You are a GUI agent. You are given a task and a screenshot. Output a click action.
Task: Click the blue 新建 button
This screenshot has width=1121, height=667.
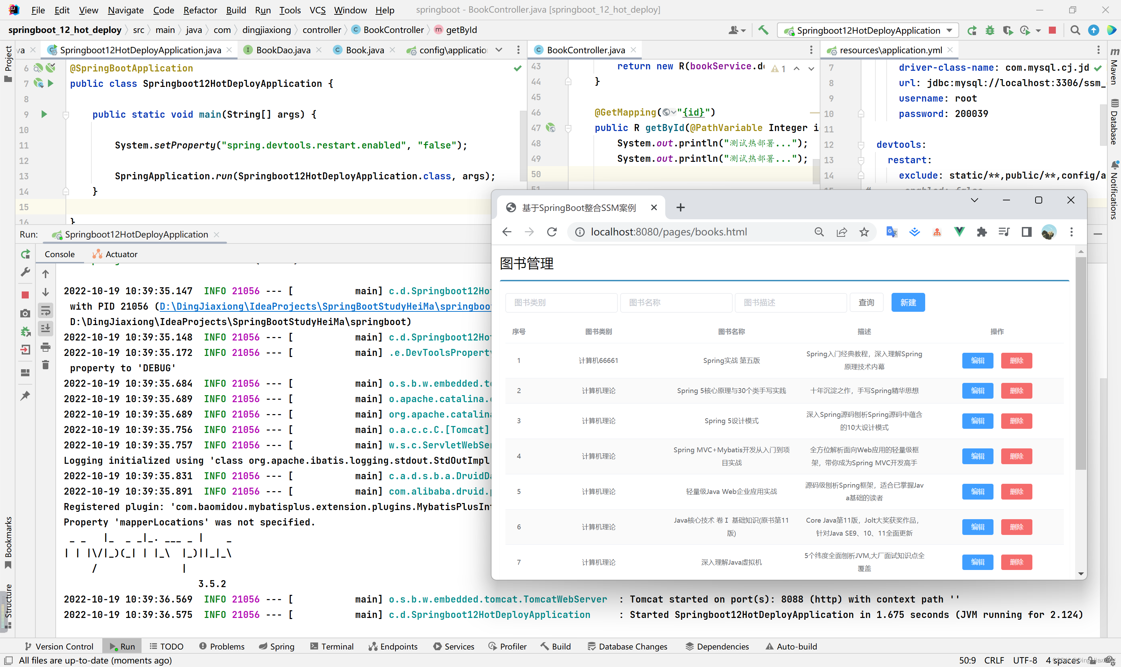908,302
